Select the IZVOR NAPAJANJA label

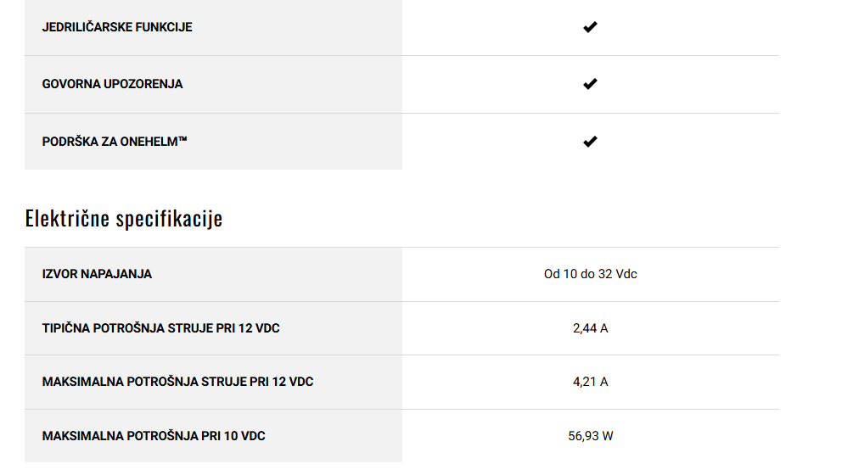(x=97, y=274)
